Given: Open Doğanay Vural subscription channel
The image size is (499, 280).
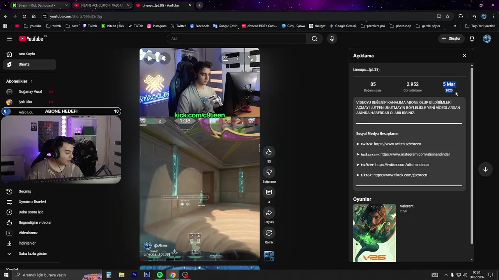Looking at the screenshot, I should click(29, 92).
